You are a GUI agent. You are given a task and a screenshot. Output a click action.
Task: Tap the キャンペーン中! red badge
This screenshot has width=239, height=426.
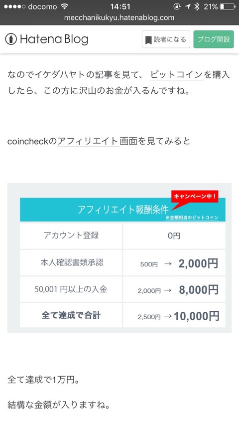point(195,197)
